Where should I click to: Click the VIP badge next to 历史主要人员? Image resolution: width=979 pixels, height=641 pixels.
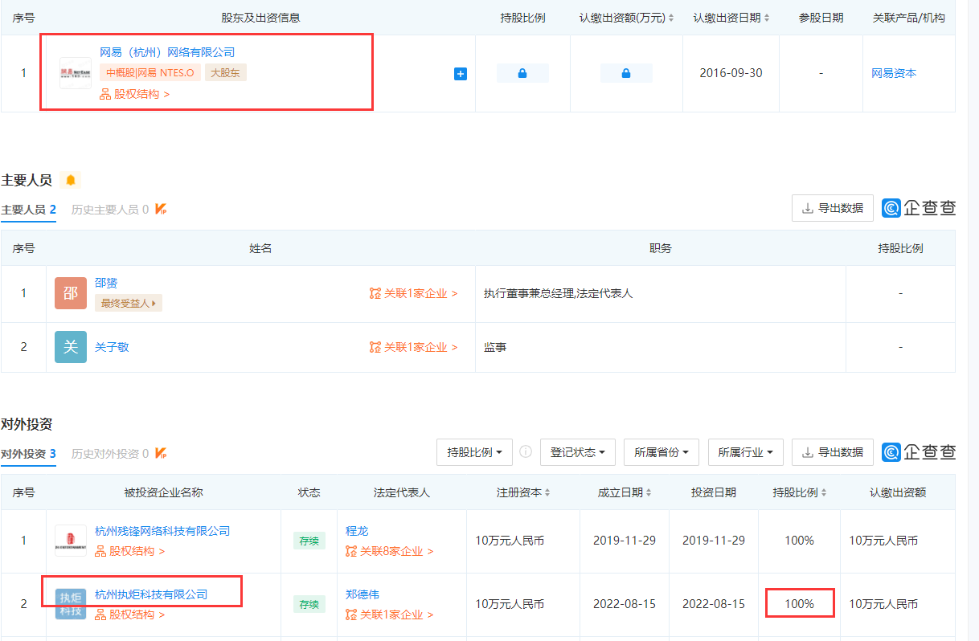pyautogui.click(x=161, y=210)
